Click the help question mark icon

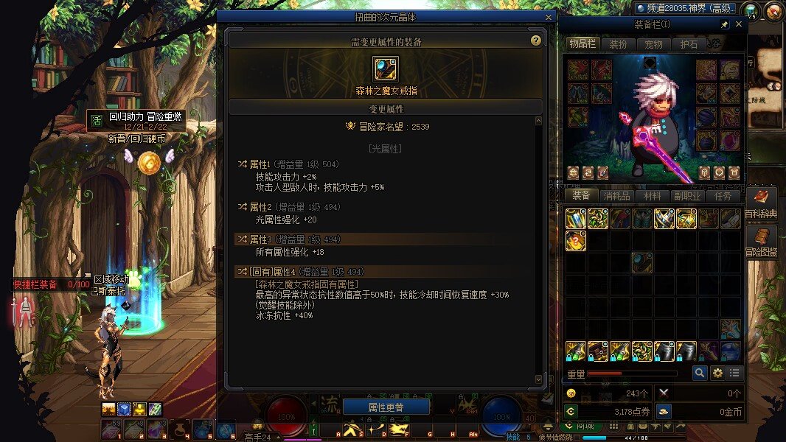(535, 41)
